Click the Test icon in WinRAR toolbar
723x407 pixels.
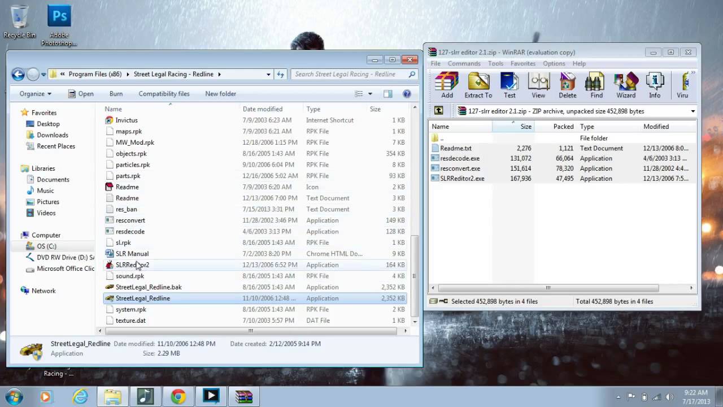click(509, 86)
